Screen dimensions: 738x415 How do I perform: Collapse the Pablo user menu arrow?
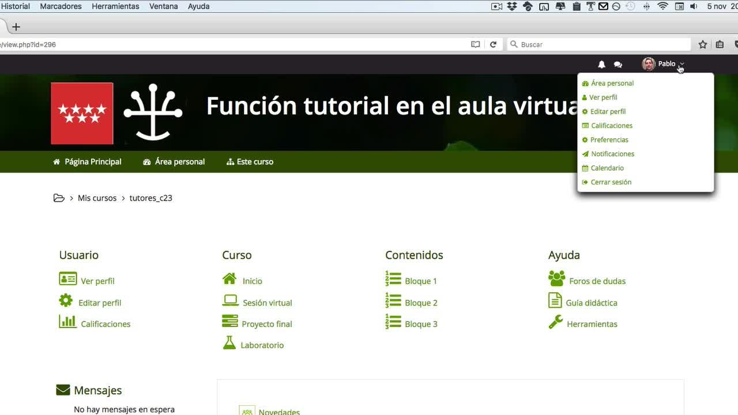(681, 64)
